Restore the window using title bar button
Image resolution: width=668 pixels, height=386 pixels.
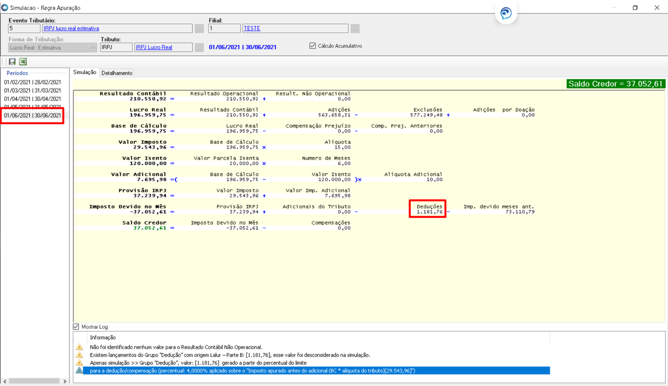[635, 8]
